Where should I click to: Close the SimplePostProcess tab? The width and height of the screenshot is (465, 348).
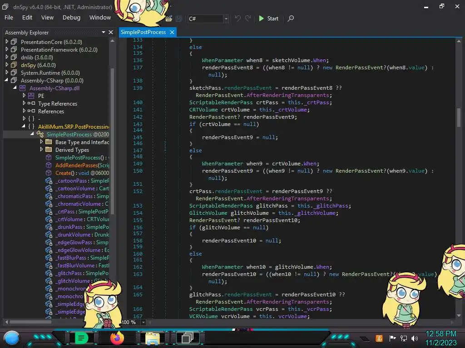click(x=172, y=32)
